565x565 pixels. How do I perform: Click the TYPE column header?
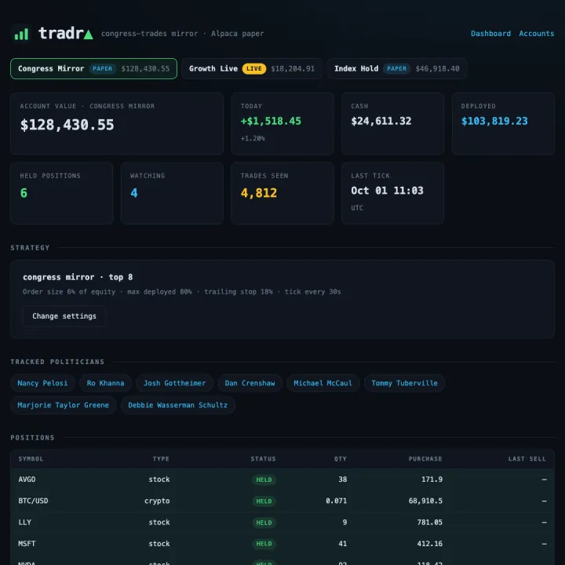[161, 459]
